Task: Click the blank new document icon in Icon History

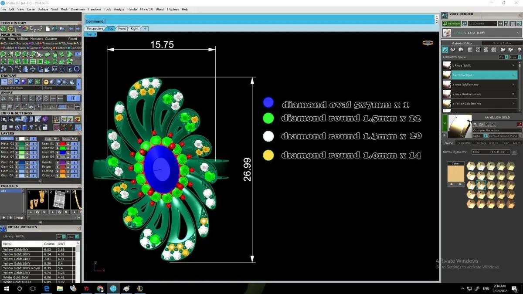Action: click(48, 29)
